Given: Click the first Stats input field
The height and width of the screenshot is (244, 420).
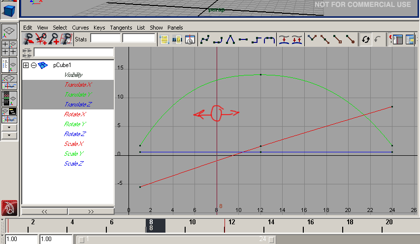Looking at the screenshot, I should pos(105,38).
